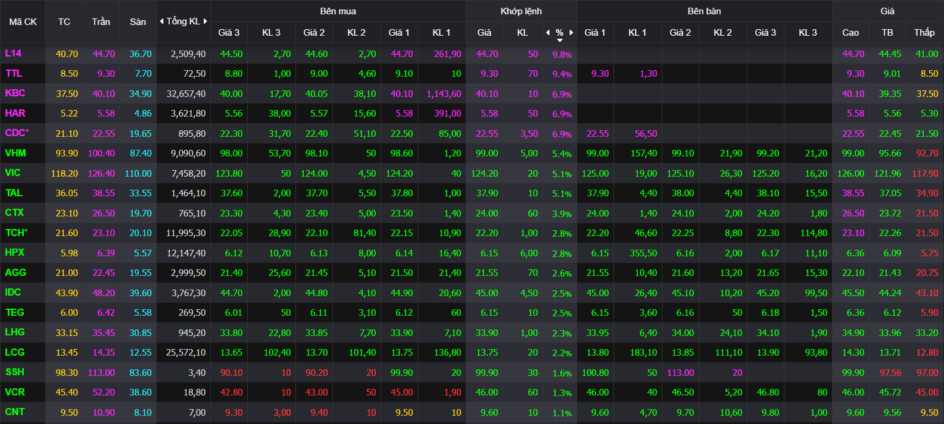Click TTL sell volume 1,30
Viewport: 944px width, 424px height.
(x=649, y=74)
